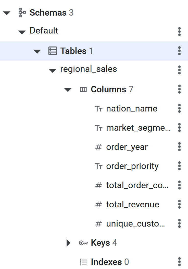Expand the Keys node

[68, 243]
